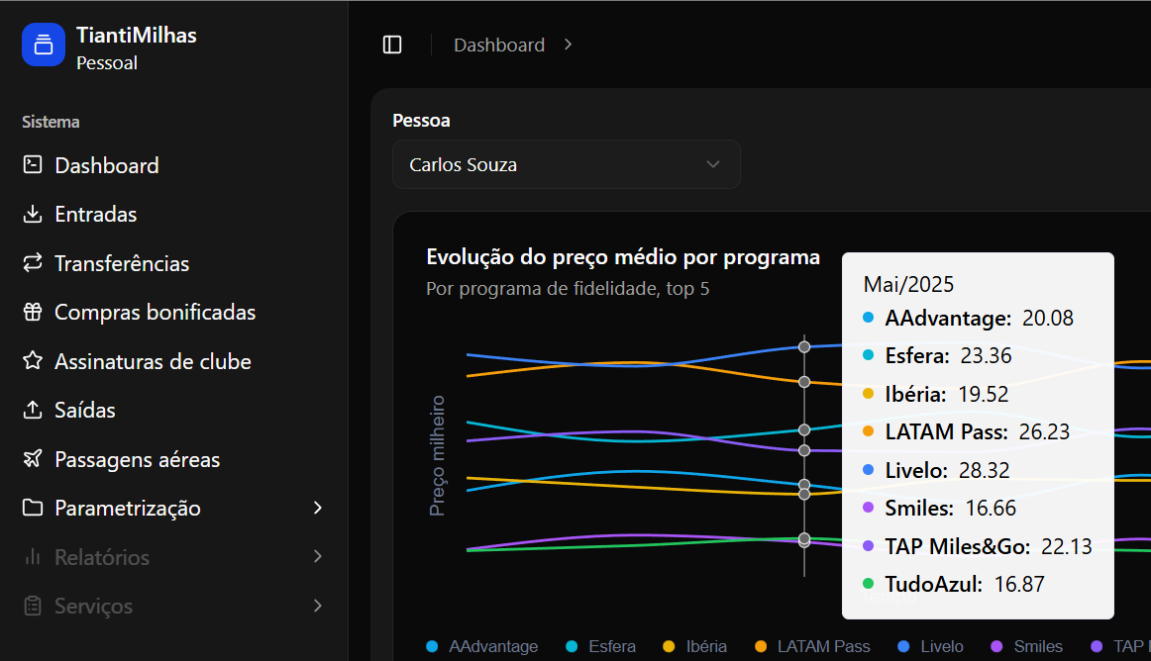Click the Dashboard breadcrumb item
The width and height of the screenshot is (1151, 661).
tap(498, 45)
